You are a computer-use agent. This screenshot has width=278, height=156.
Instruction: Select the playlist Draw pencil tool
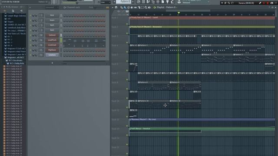pos(122,7)
